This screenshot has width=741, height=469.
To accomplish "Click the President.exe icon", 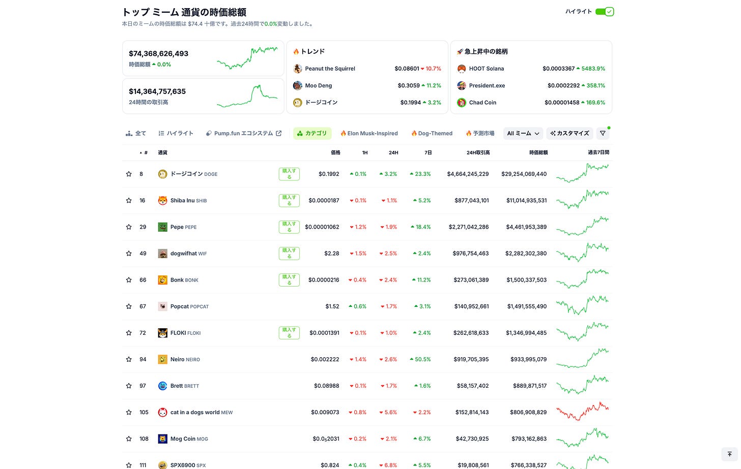I will coord(462,85).
